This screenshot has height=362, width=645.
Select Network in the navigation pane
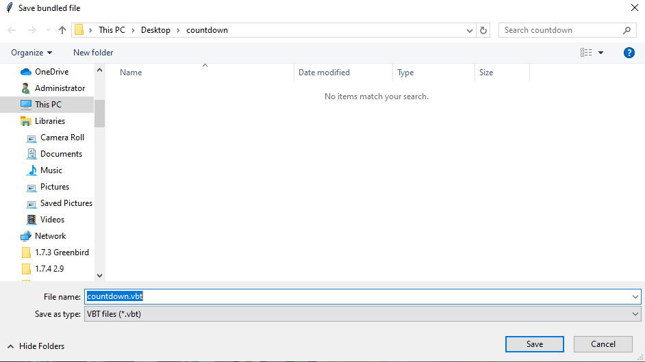pyautogui.click(x=50, y=236)
